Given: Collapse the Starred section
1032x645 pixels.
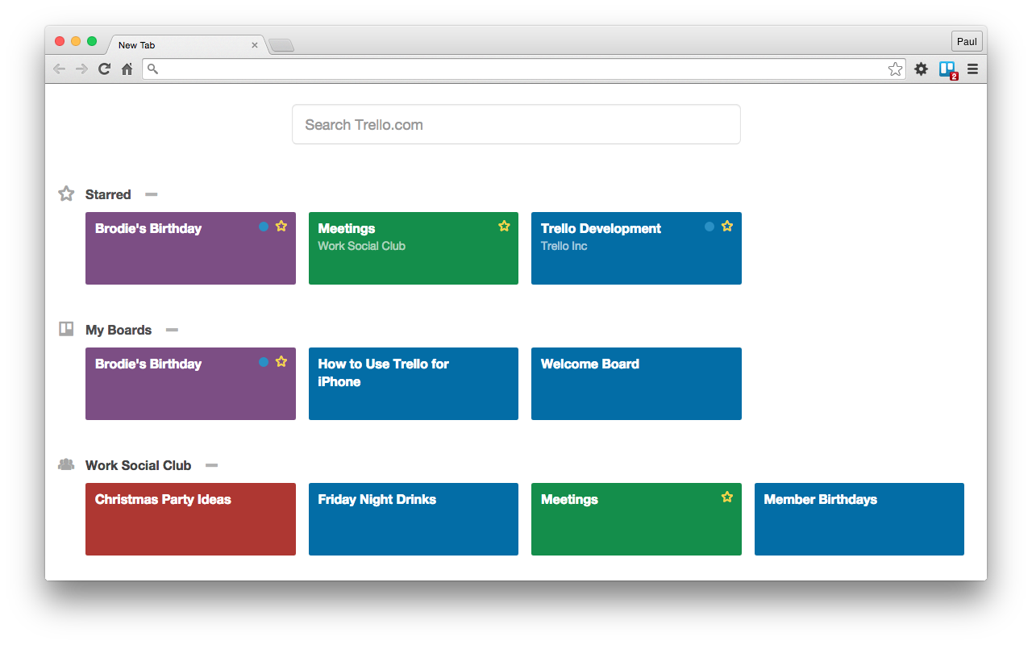Looking at the screenshot, I should click(x=152, y=194).
